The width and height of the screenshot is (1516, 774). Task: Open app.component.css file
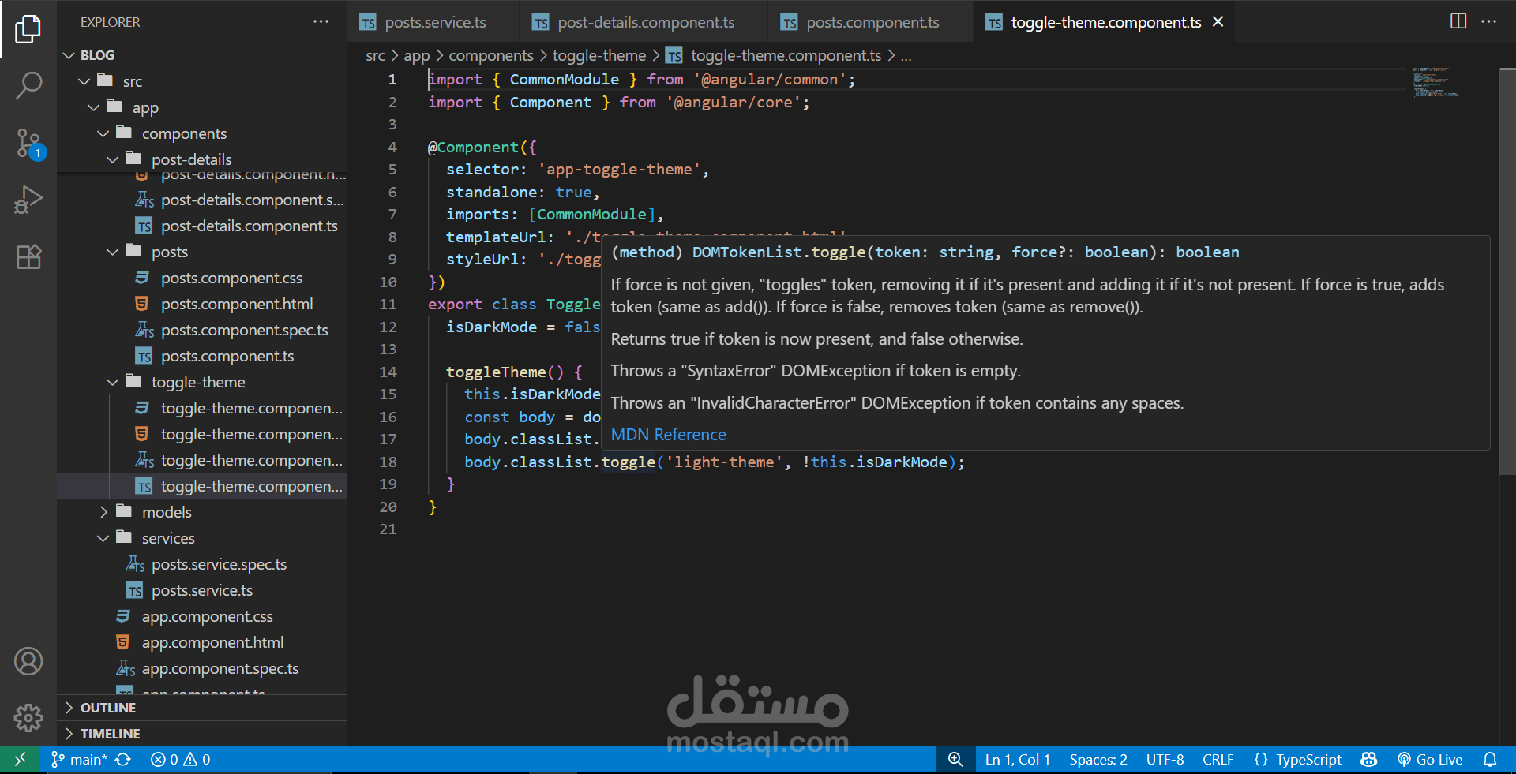pos(202,616)
